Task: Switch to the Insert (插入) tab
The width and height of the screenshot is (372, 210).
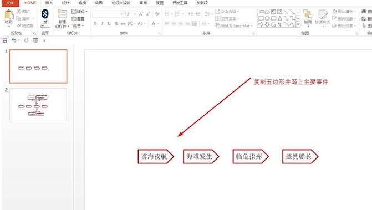Action: tap(49, 3)
